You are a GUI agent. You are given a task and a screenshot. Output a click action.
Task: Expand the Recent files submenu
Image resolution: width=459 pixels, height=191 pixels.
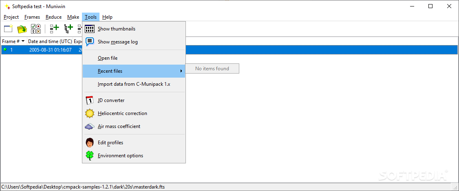pos(134,71)
